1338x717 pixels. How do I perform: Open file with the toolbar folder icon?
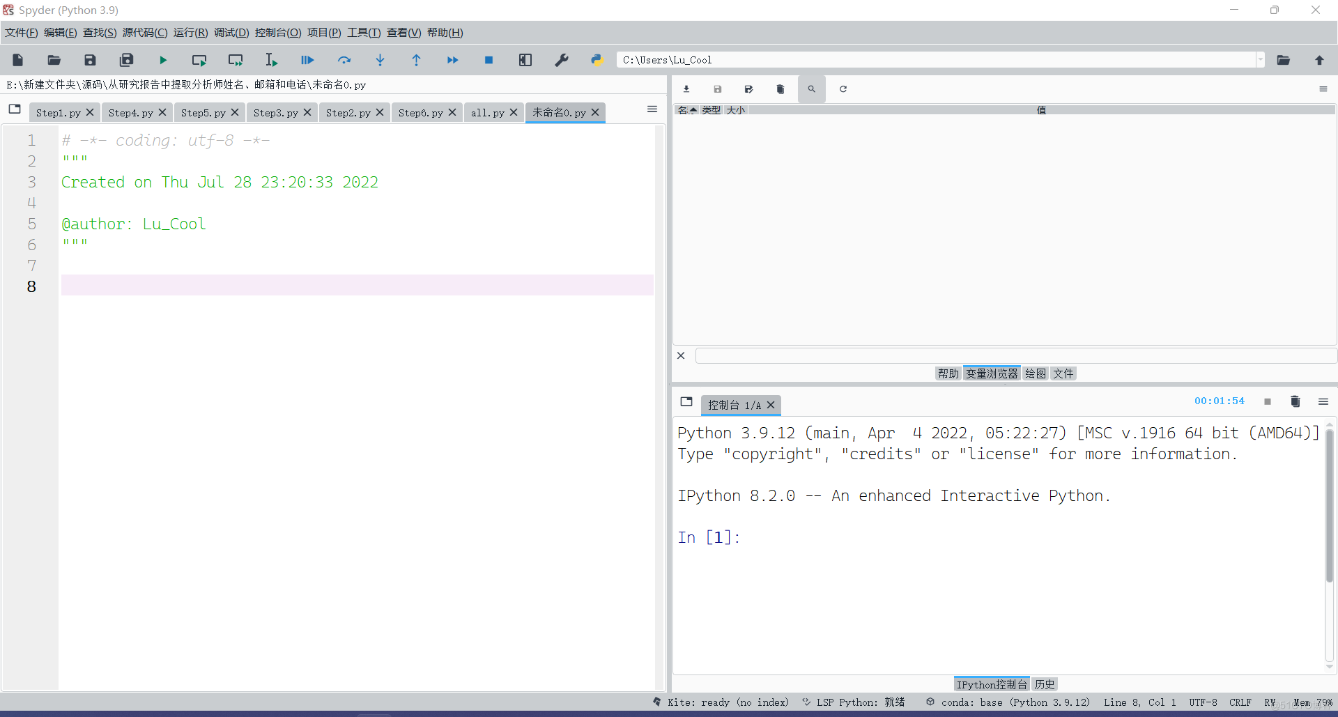54,60
